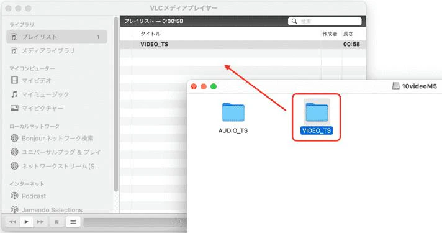Close the 10videoM5 Finder window
This screenshot has width=442, height=233.
pyautogui.click(x=194, y=86)
